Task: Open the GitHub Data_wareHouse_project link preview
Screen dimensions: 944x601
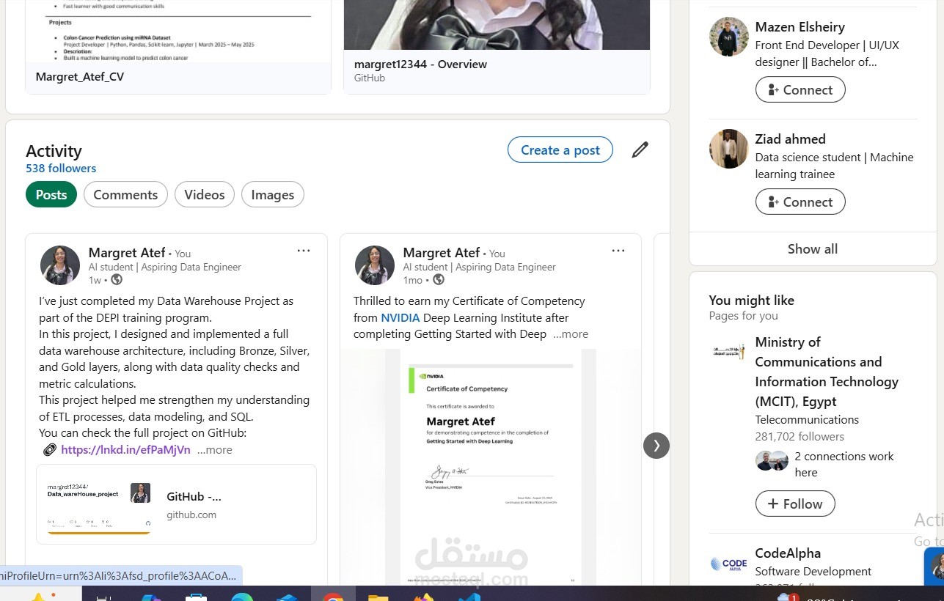Action: point(176,504)
